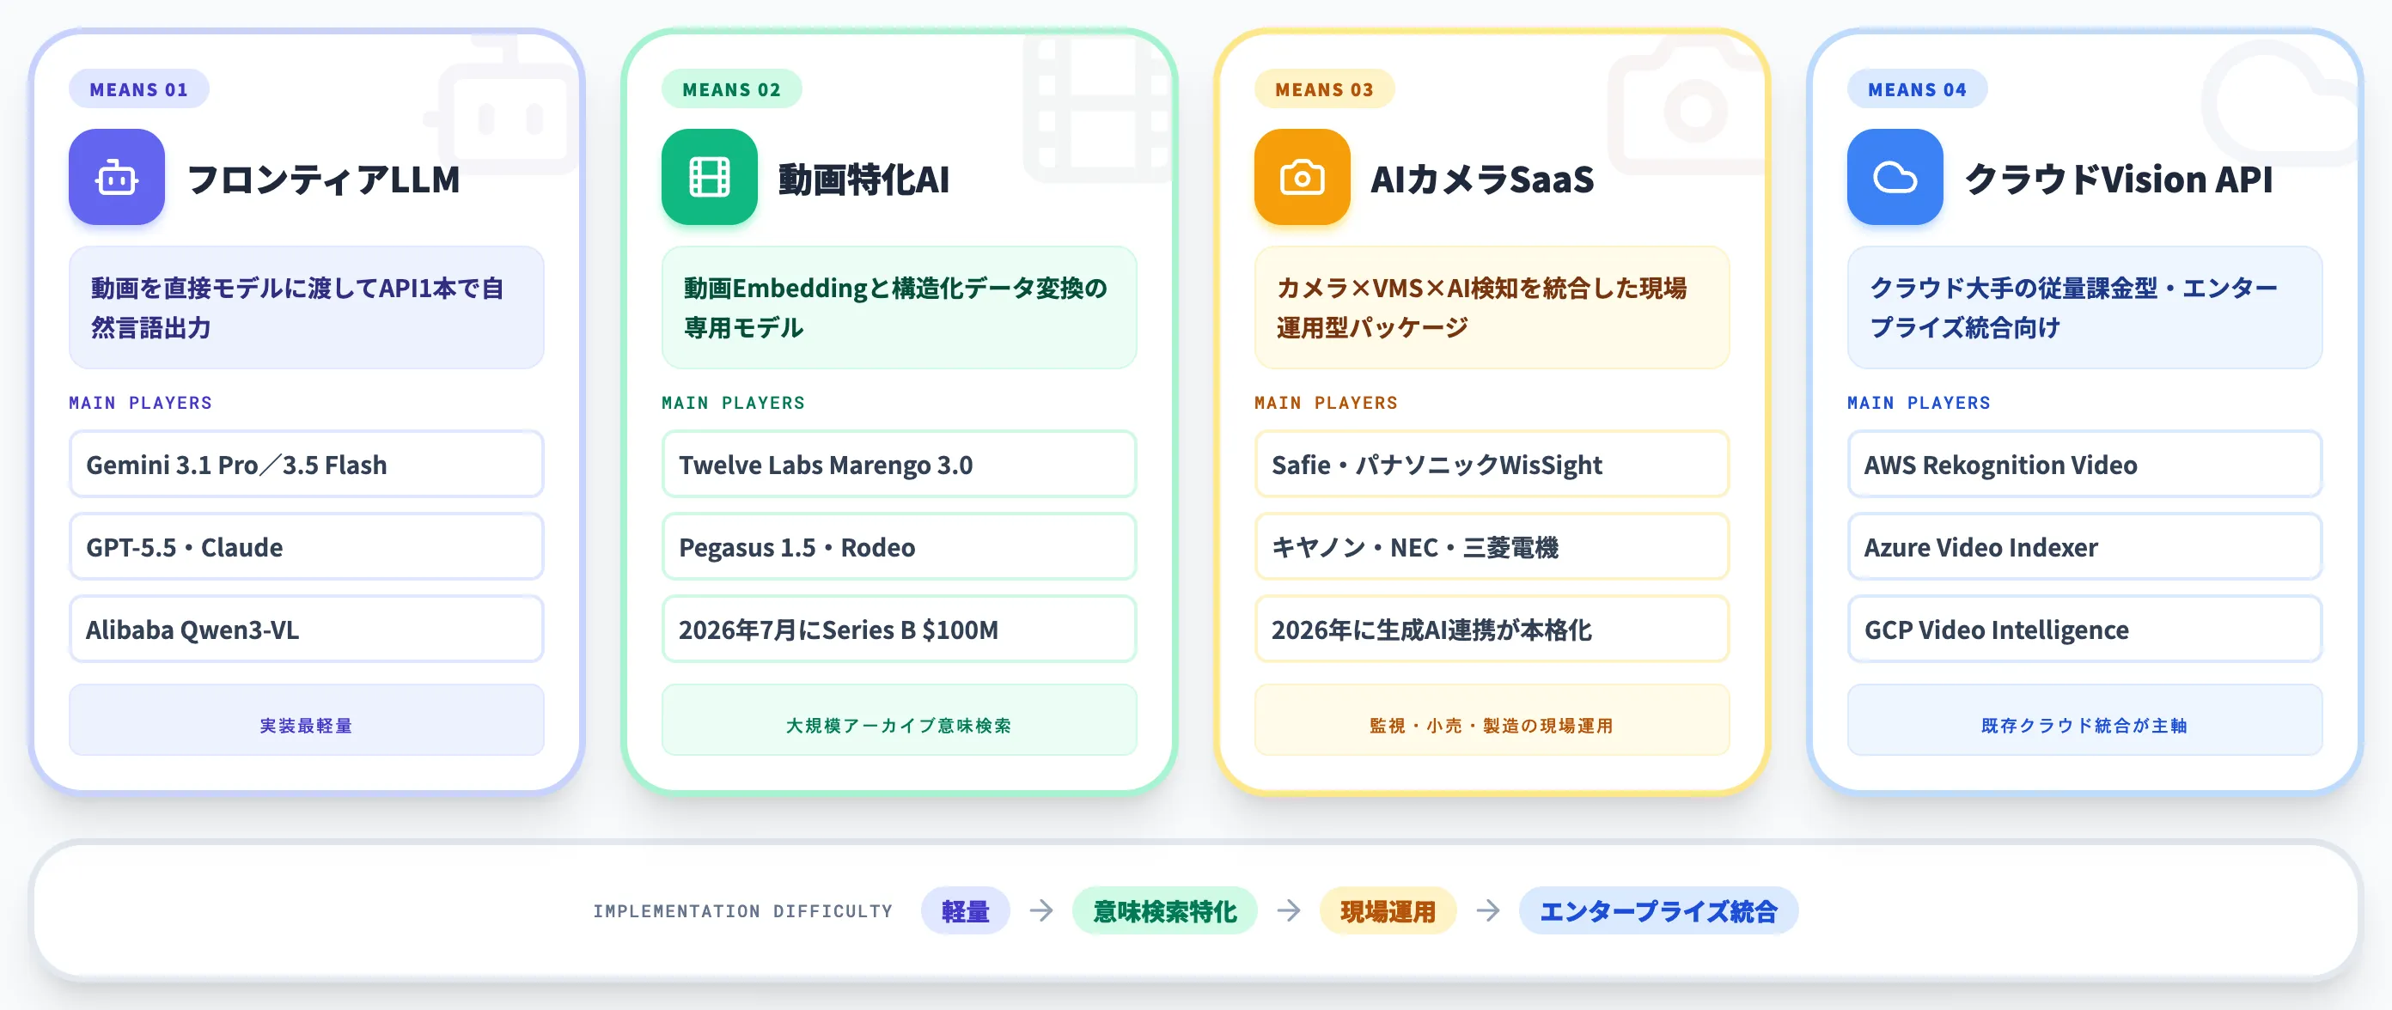Screen dimensions: 2392x1010
Task: Click the description starting クラウド大手の従量課金型
Action: (x=2084, y=307)
